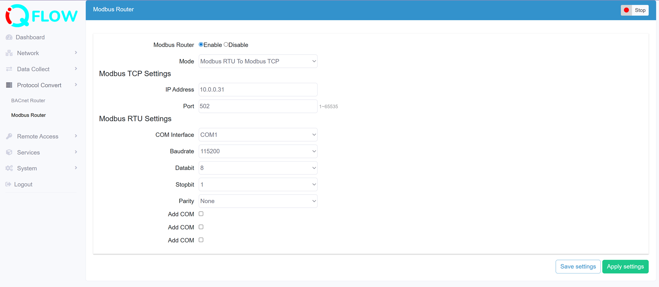Check the first Add COM checkbox

click(x=201, y=214)
